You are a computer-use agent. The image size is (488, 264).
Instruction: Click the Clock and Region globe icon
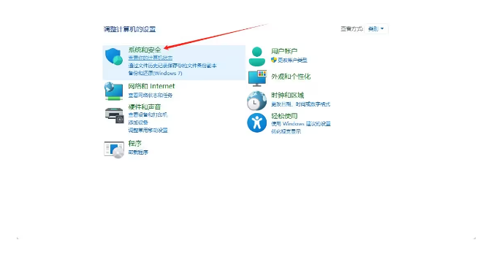[x=256, y=101]
